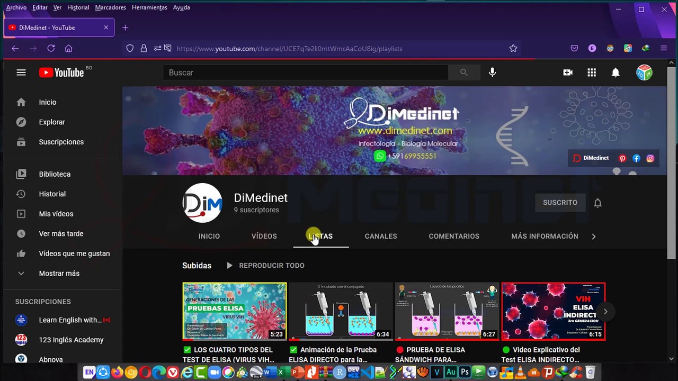This screenshot has width=678, height=381.
Task: Open the Archivo menu
Action: click(x=16, y=7)
